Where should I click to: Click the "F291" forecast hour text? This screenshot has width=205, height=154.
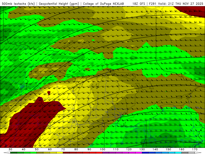153,4
